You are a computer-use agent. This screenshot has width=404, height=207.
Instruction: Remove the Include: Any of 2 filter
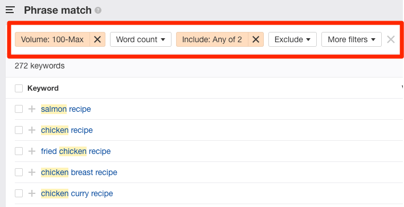click(256, 39)
